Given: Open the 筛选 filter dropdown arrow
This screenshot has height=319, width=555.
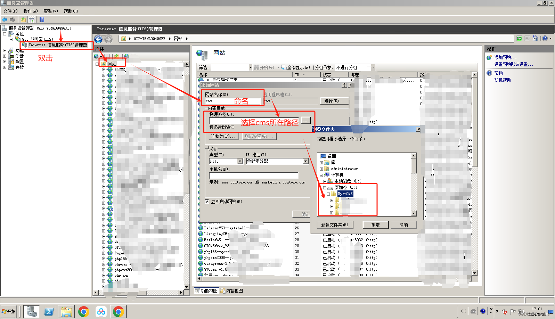Looking at the screenshot, I should pyautogui.click(x=251, y=67).
